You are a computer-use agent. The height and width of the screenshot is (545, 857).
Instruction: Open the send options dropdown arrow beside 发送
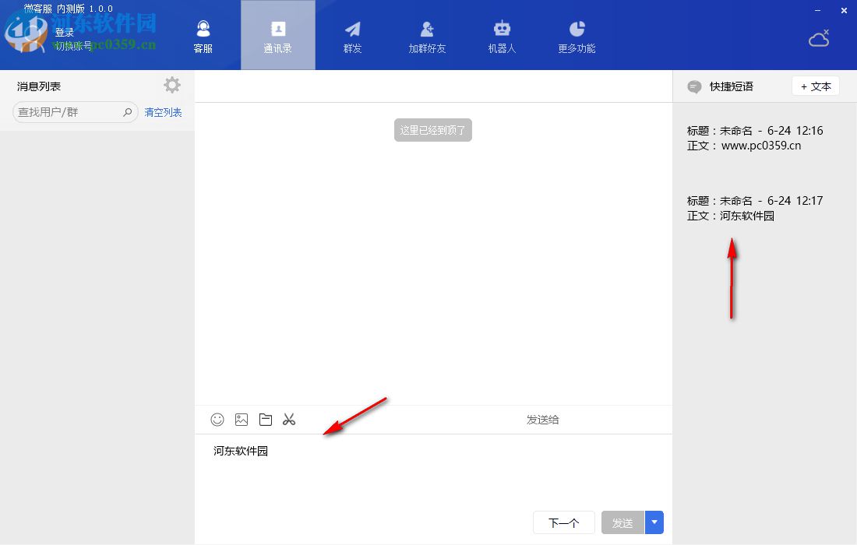click(x=654, y=522)
